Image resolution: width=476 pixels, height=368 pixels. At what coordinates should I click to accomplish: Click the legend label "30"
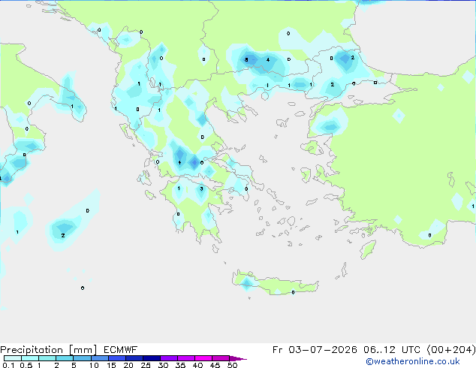tap(163, 365)
